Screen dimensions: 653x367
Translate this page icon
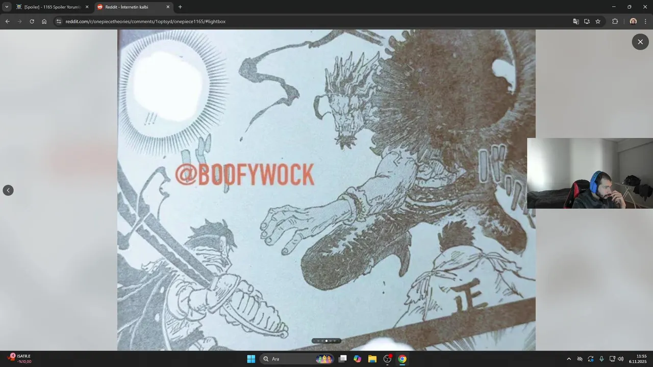[x=576, y=21]
